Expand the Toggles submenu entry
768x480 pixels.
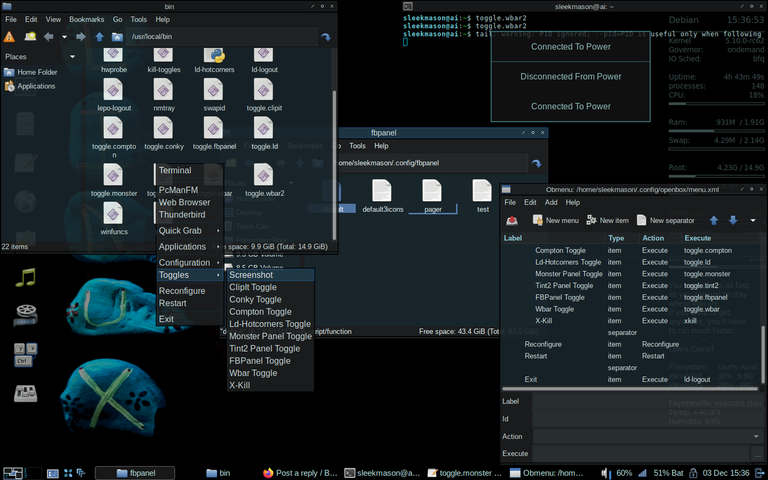pos(190,275)
